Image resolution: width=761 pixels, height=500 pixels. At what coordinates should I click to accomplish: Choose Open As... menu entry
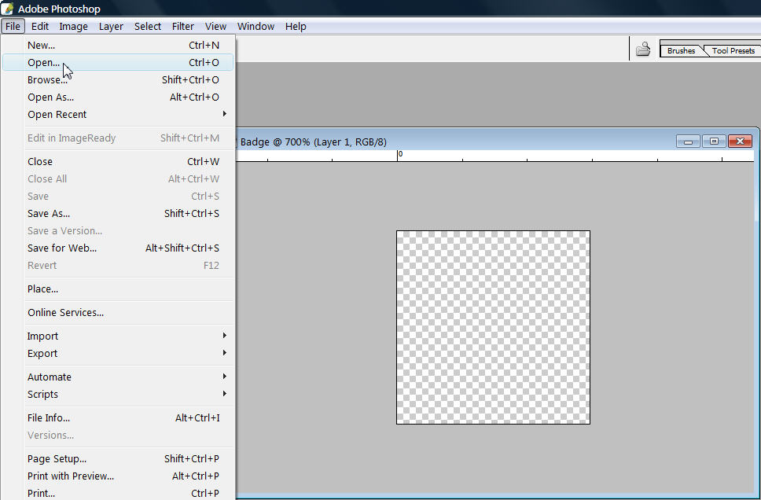click(x=118, y=97)
